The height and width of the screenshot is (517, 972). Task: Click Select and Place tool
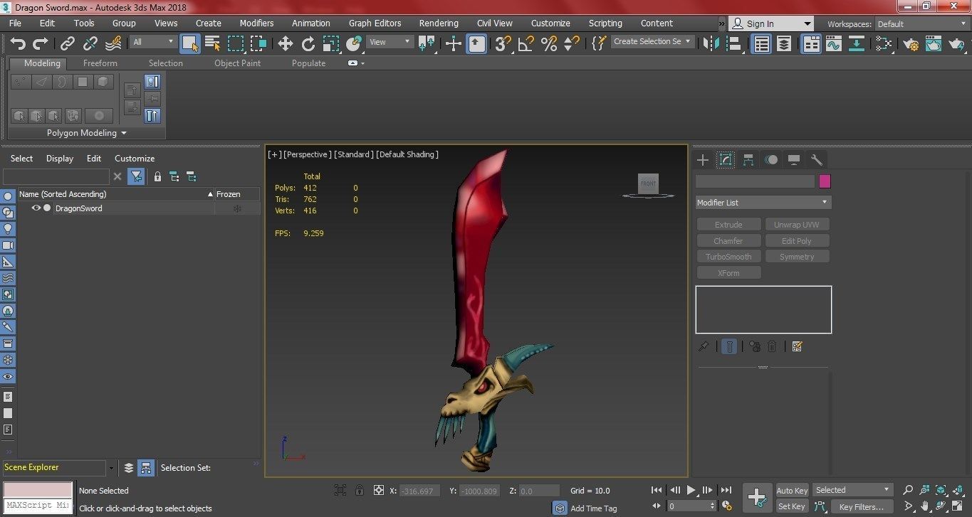pyautogui.click(x=354, y=43)
